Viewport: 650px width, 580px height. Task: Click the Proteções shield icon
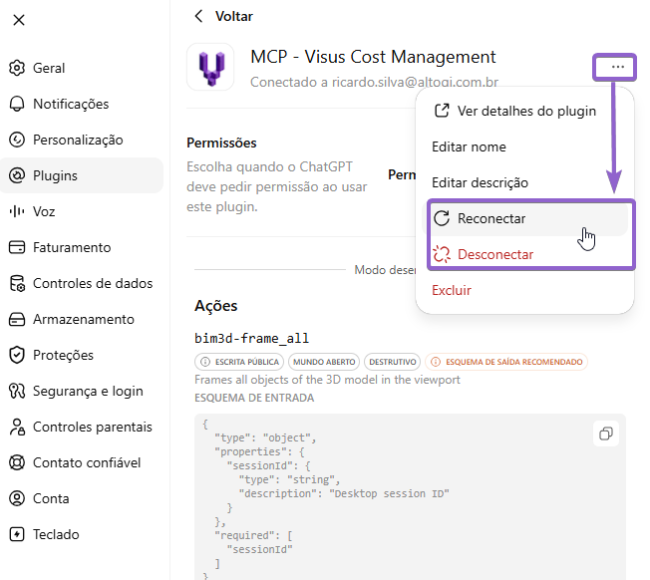click(x=17, y=355)
